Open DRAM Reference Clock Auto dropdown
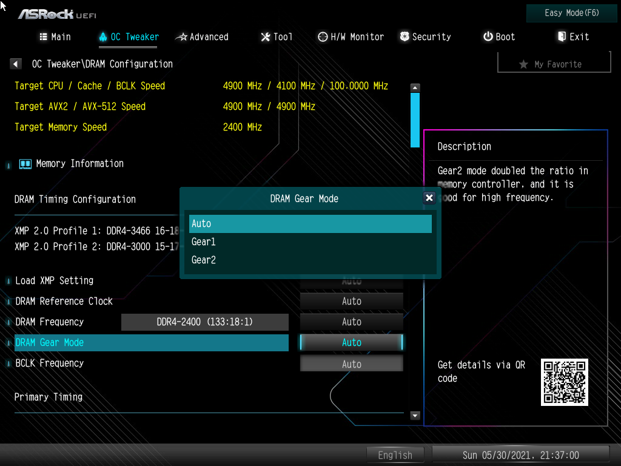Image resolution: width=621 pixels, height=466 pixels. (351, 302)
